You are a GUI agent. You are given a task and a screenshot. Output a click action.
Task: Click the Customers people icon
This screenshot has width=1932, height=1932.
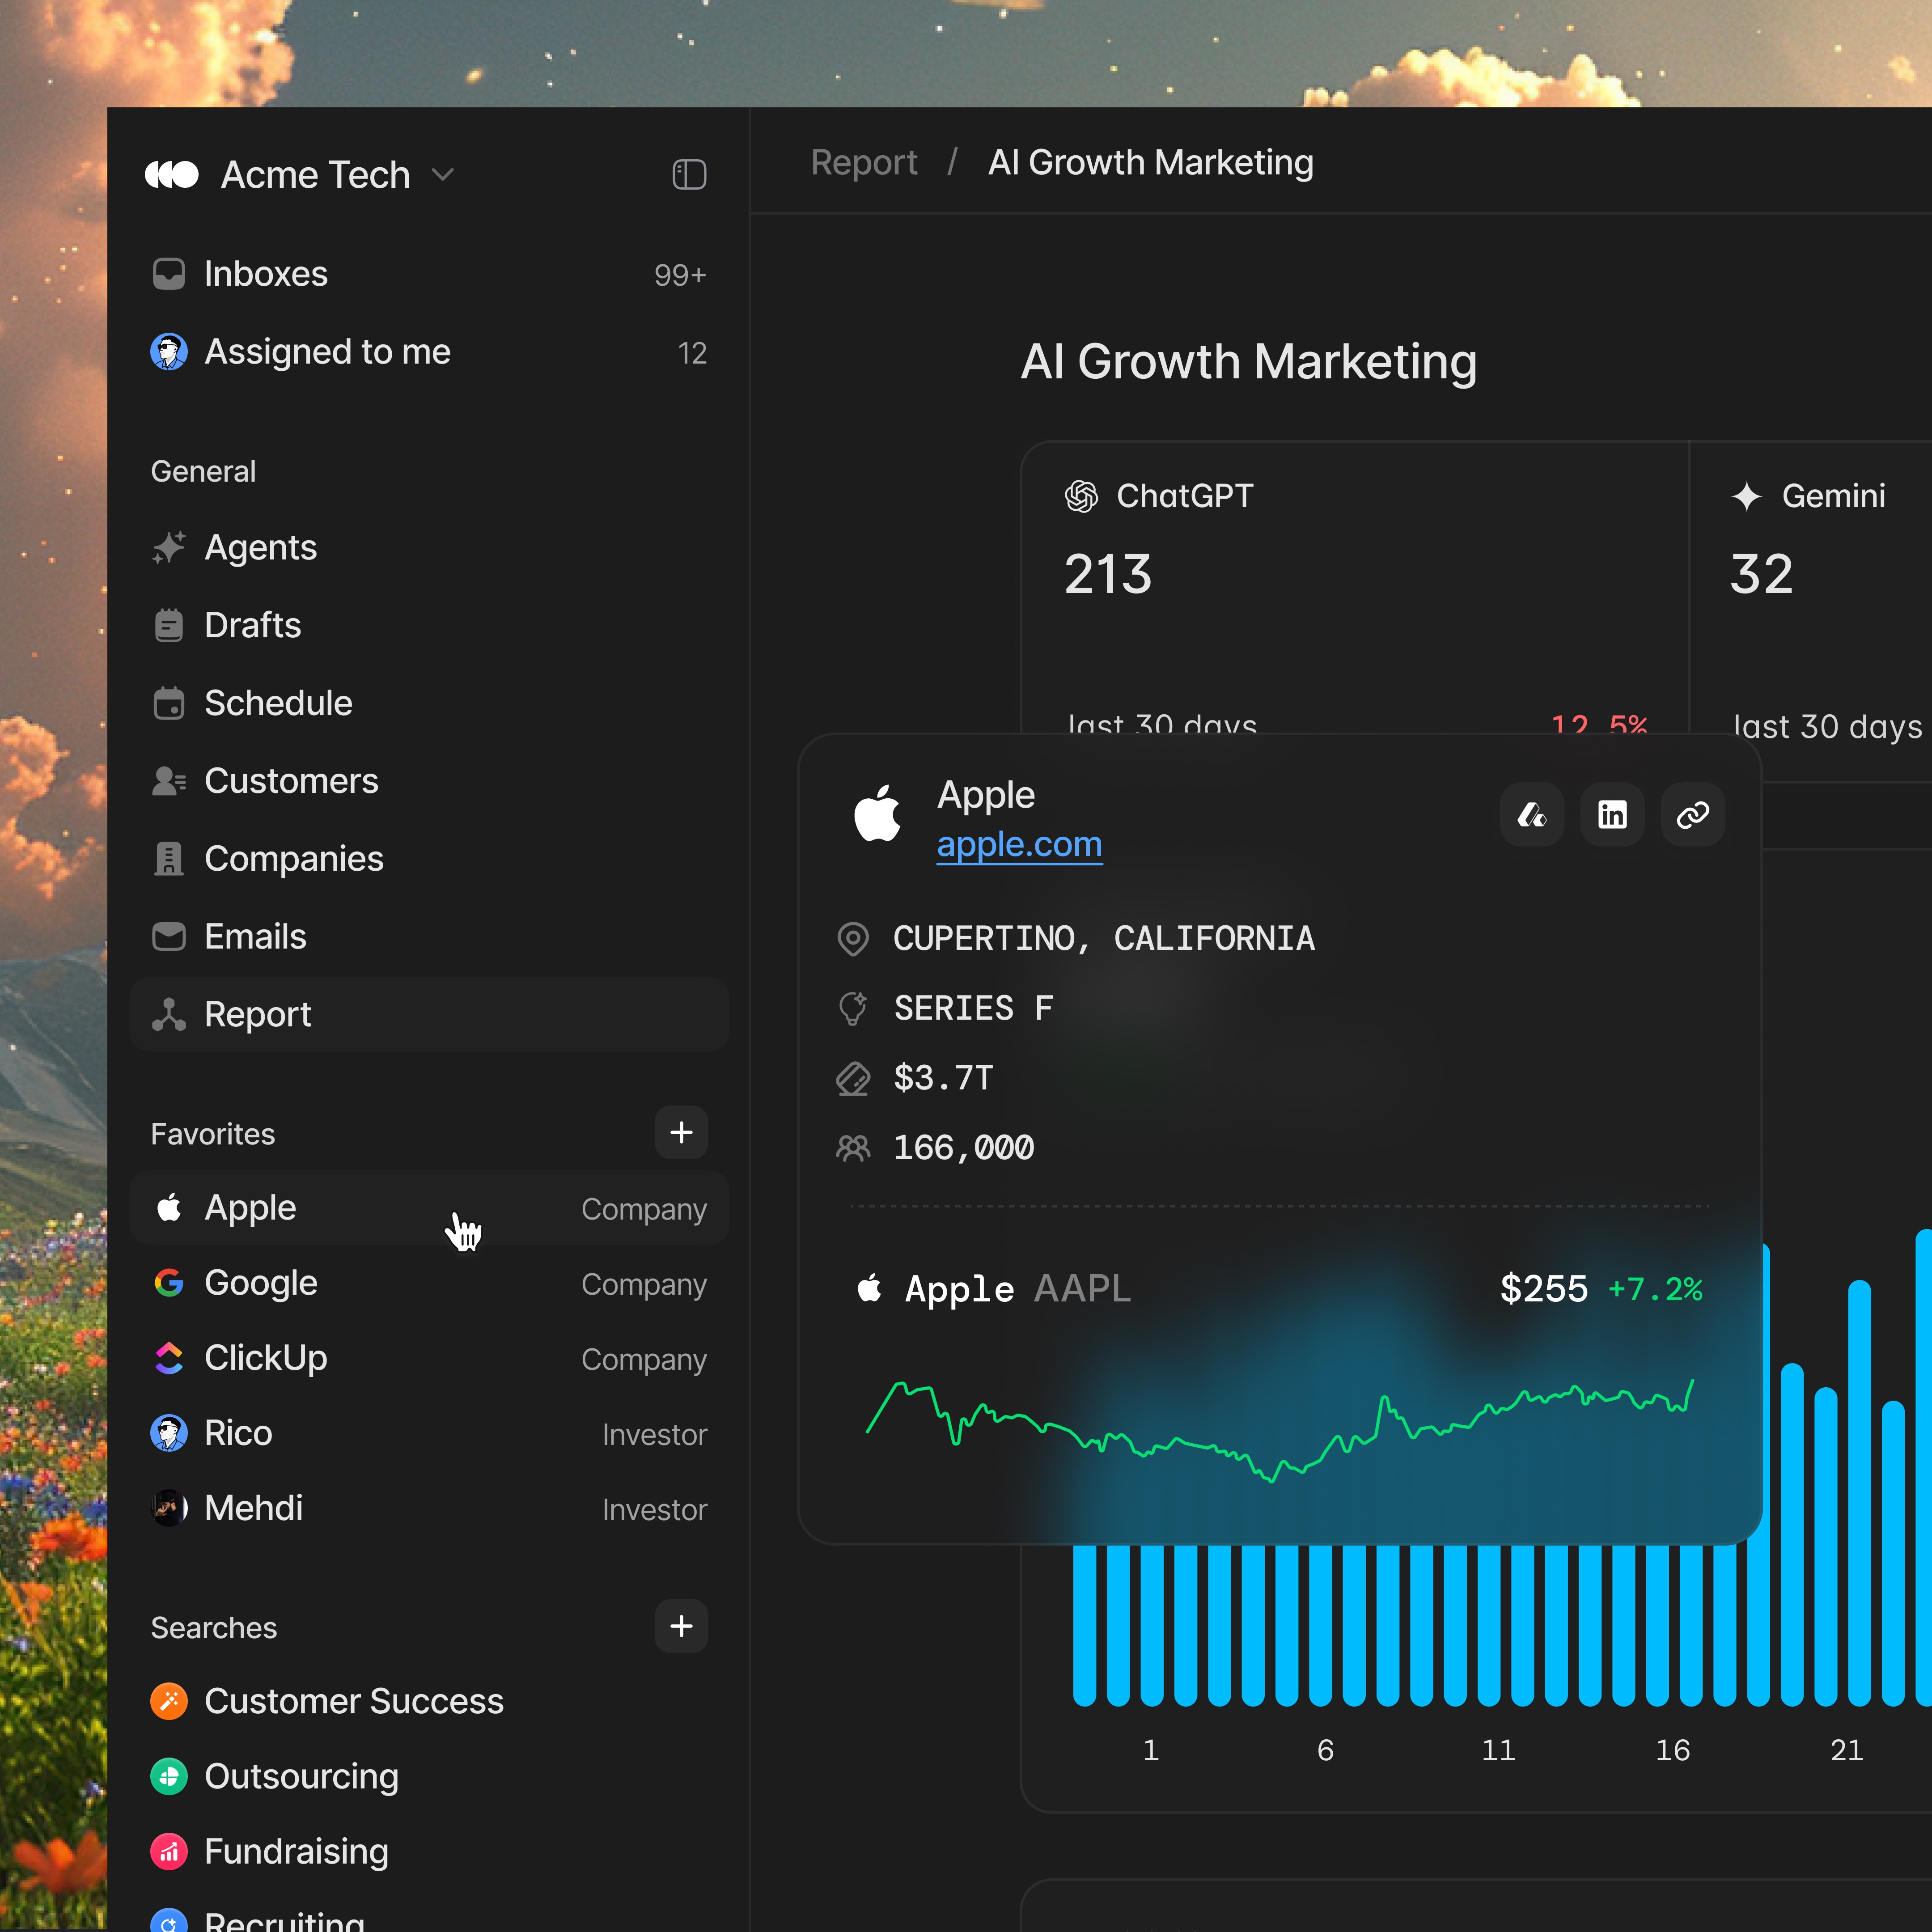click(x=169, y=781)
